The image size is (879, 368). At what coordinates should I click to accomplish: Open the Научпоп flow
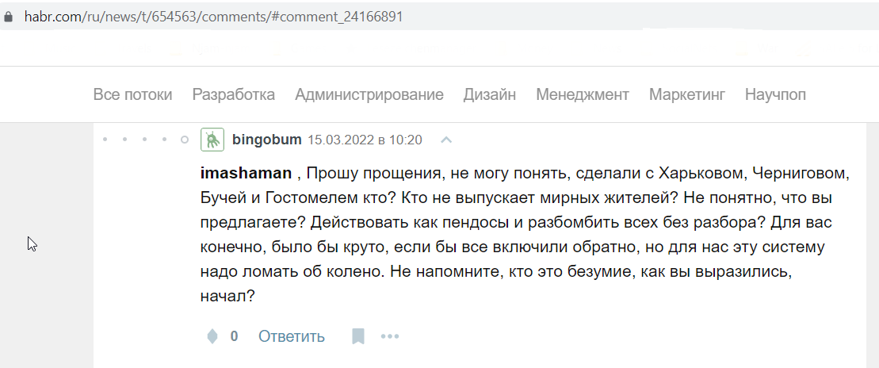pos(775,95)
